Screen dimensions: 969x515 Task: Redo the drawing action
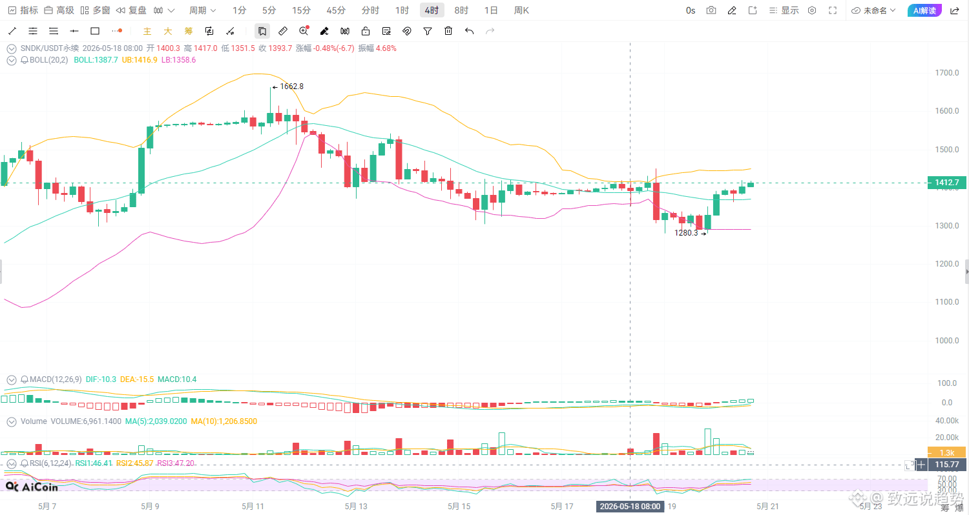click(x=490, y=31)
